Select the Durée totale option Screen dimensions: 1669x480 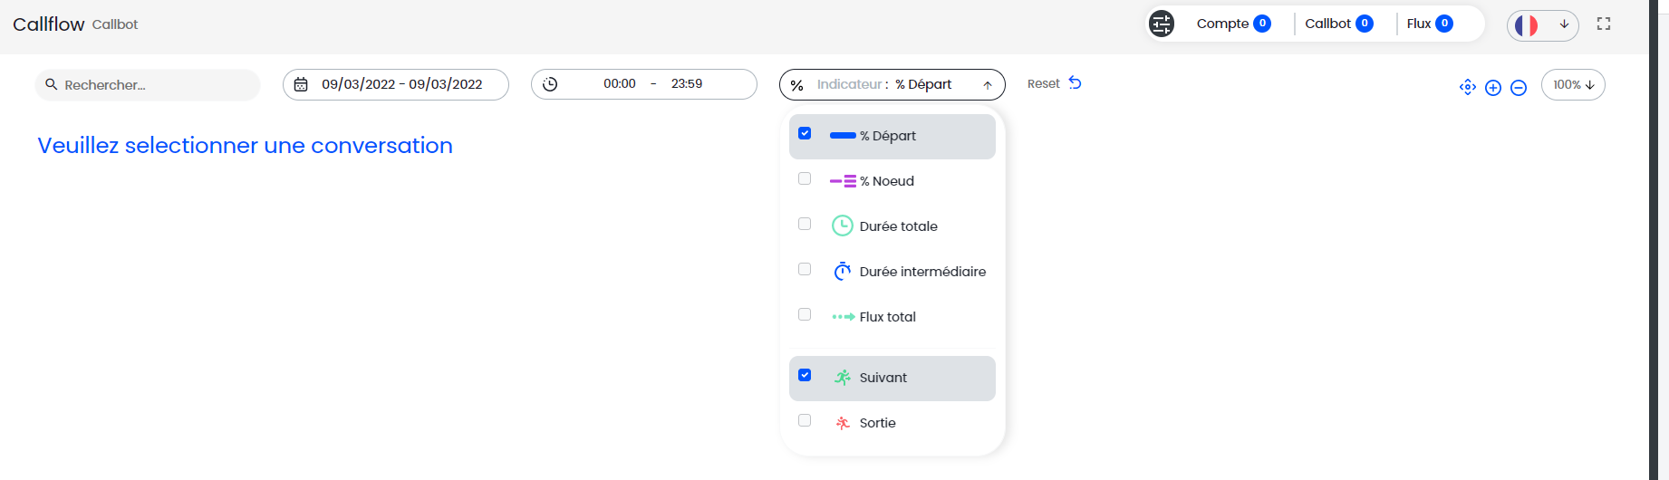[898, 226]
